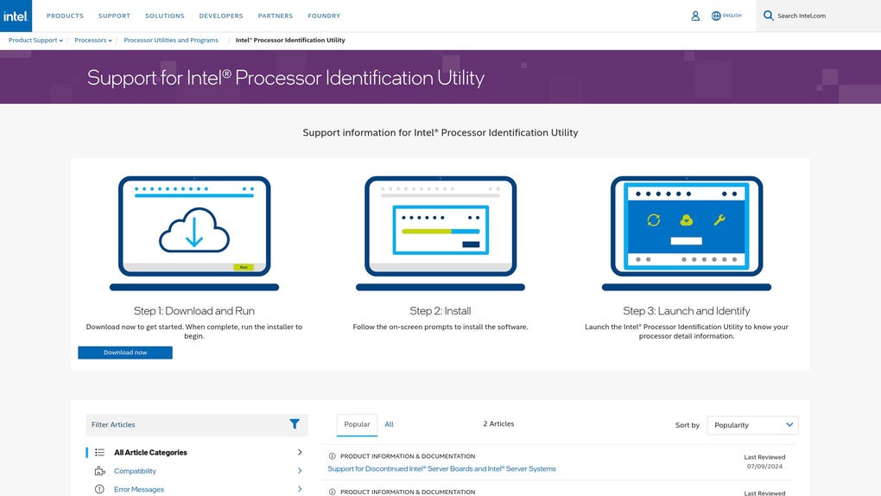Expand the Compatibility category chevron
881x496 pixels.
[300, 471]
